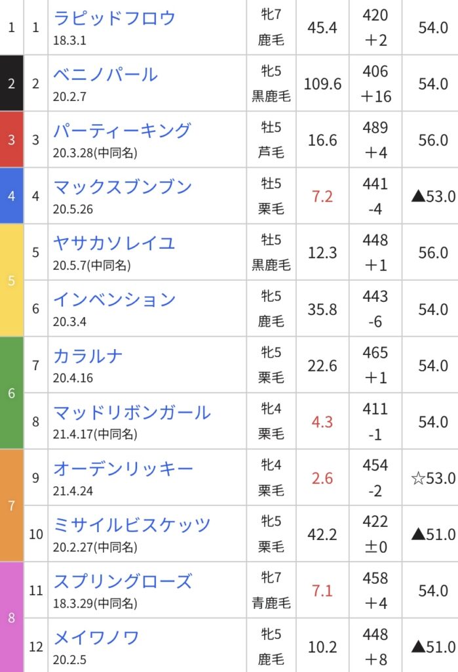Open horse link ヤサカソレイユ
The width and height of the screenshot is (458, 672).
[x=114, y=243]
